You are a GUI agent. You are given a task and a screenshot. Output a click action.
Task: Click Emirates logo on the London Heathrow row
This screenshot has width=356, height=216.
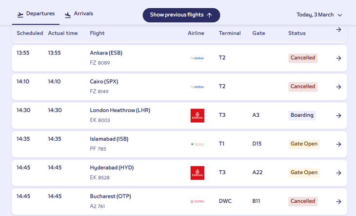197,116
